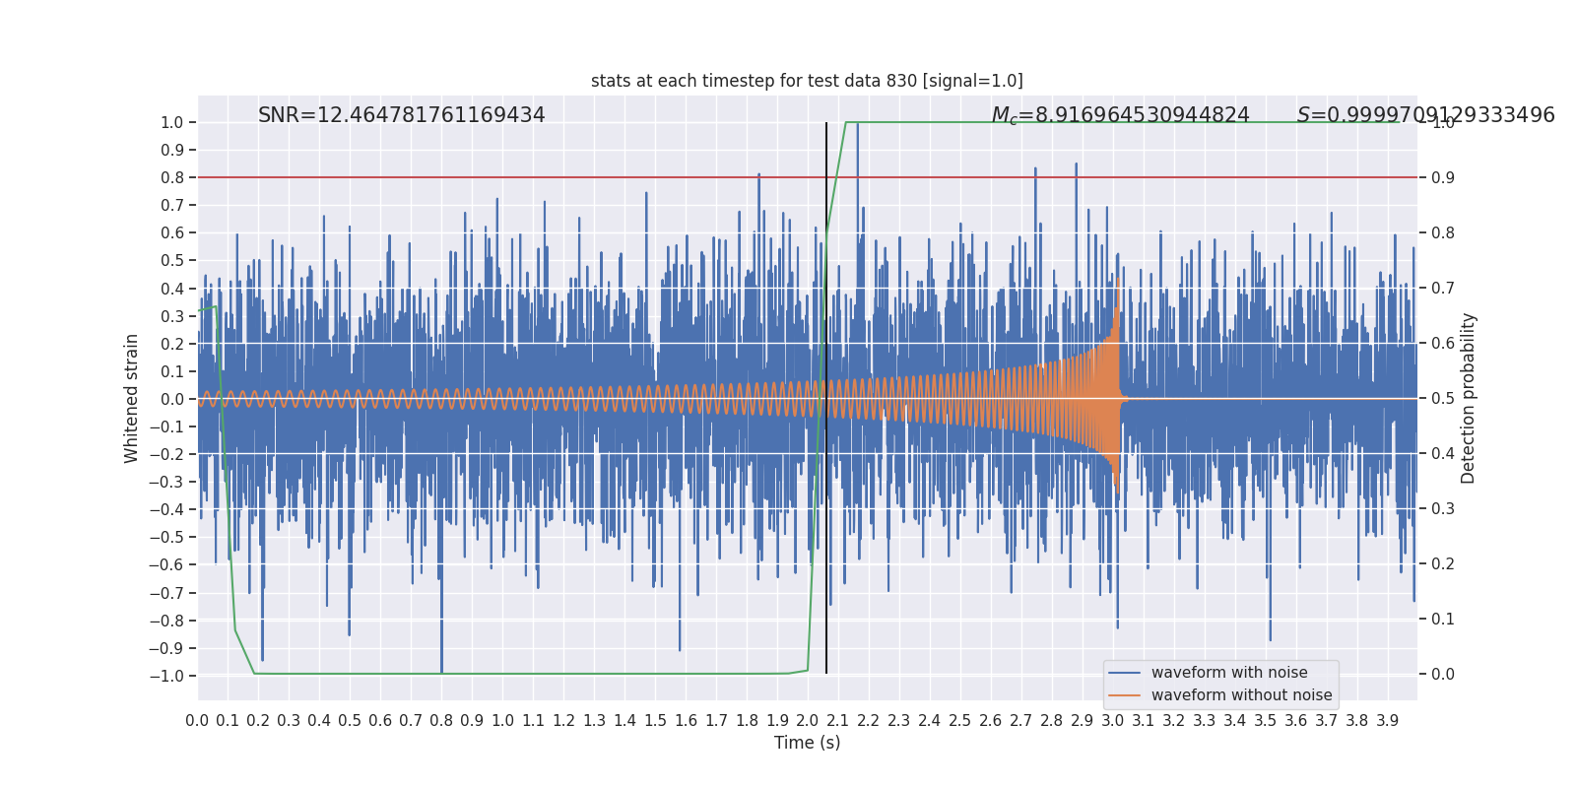
Task: Click the plot title mentioning test data 830
Action: click(807, 81)
